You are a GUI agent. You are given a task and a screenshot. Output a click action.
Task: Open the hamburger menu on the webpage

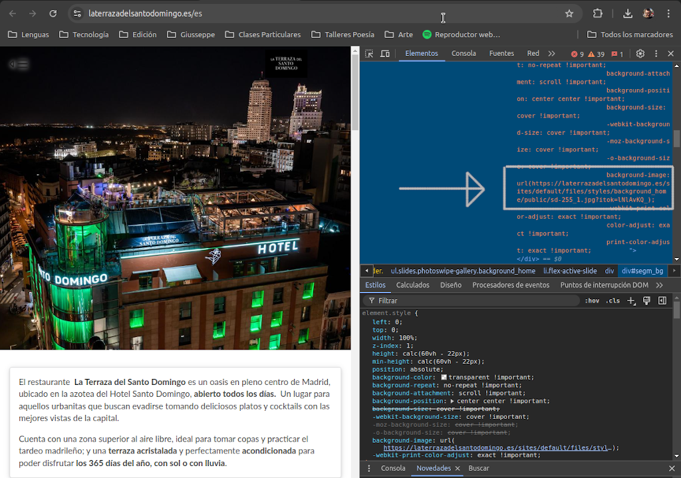[19, 64]
